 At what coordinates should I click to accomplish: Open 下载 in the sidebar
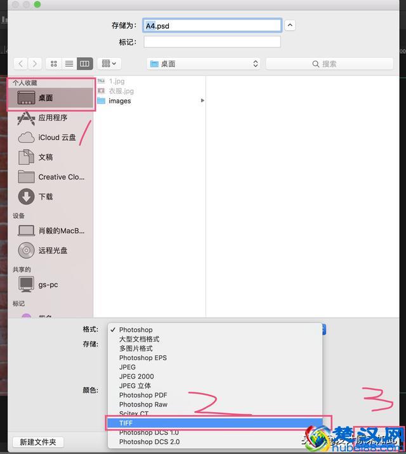(51, 197)
